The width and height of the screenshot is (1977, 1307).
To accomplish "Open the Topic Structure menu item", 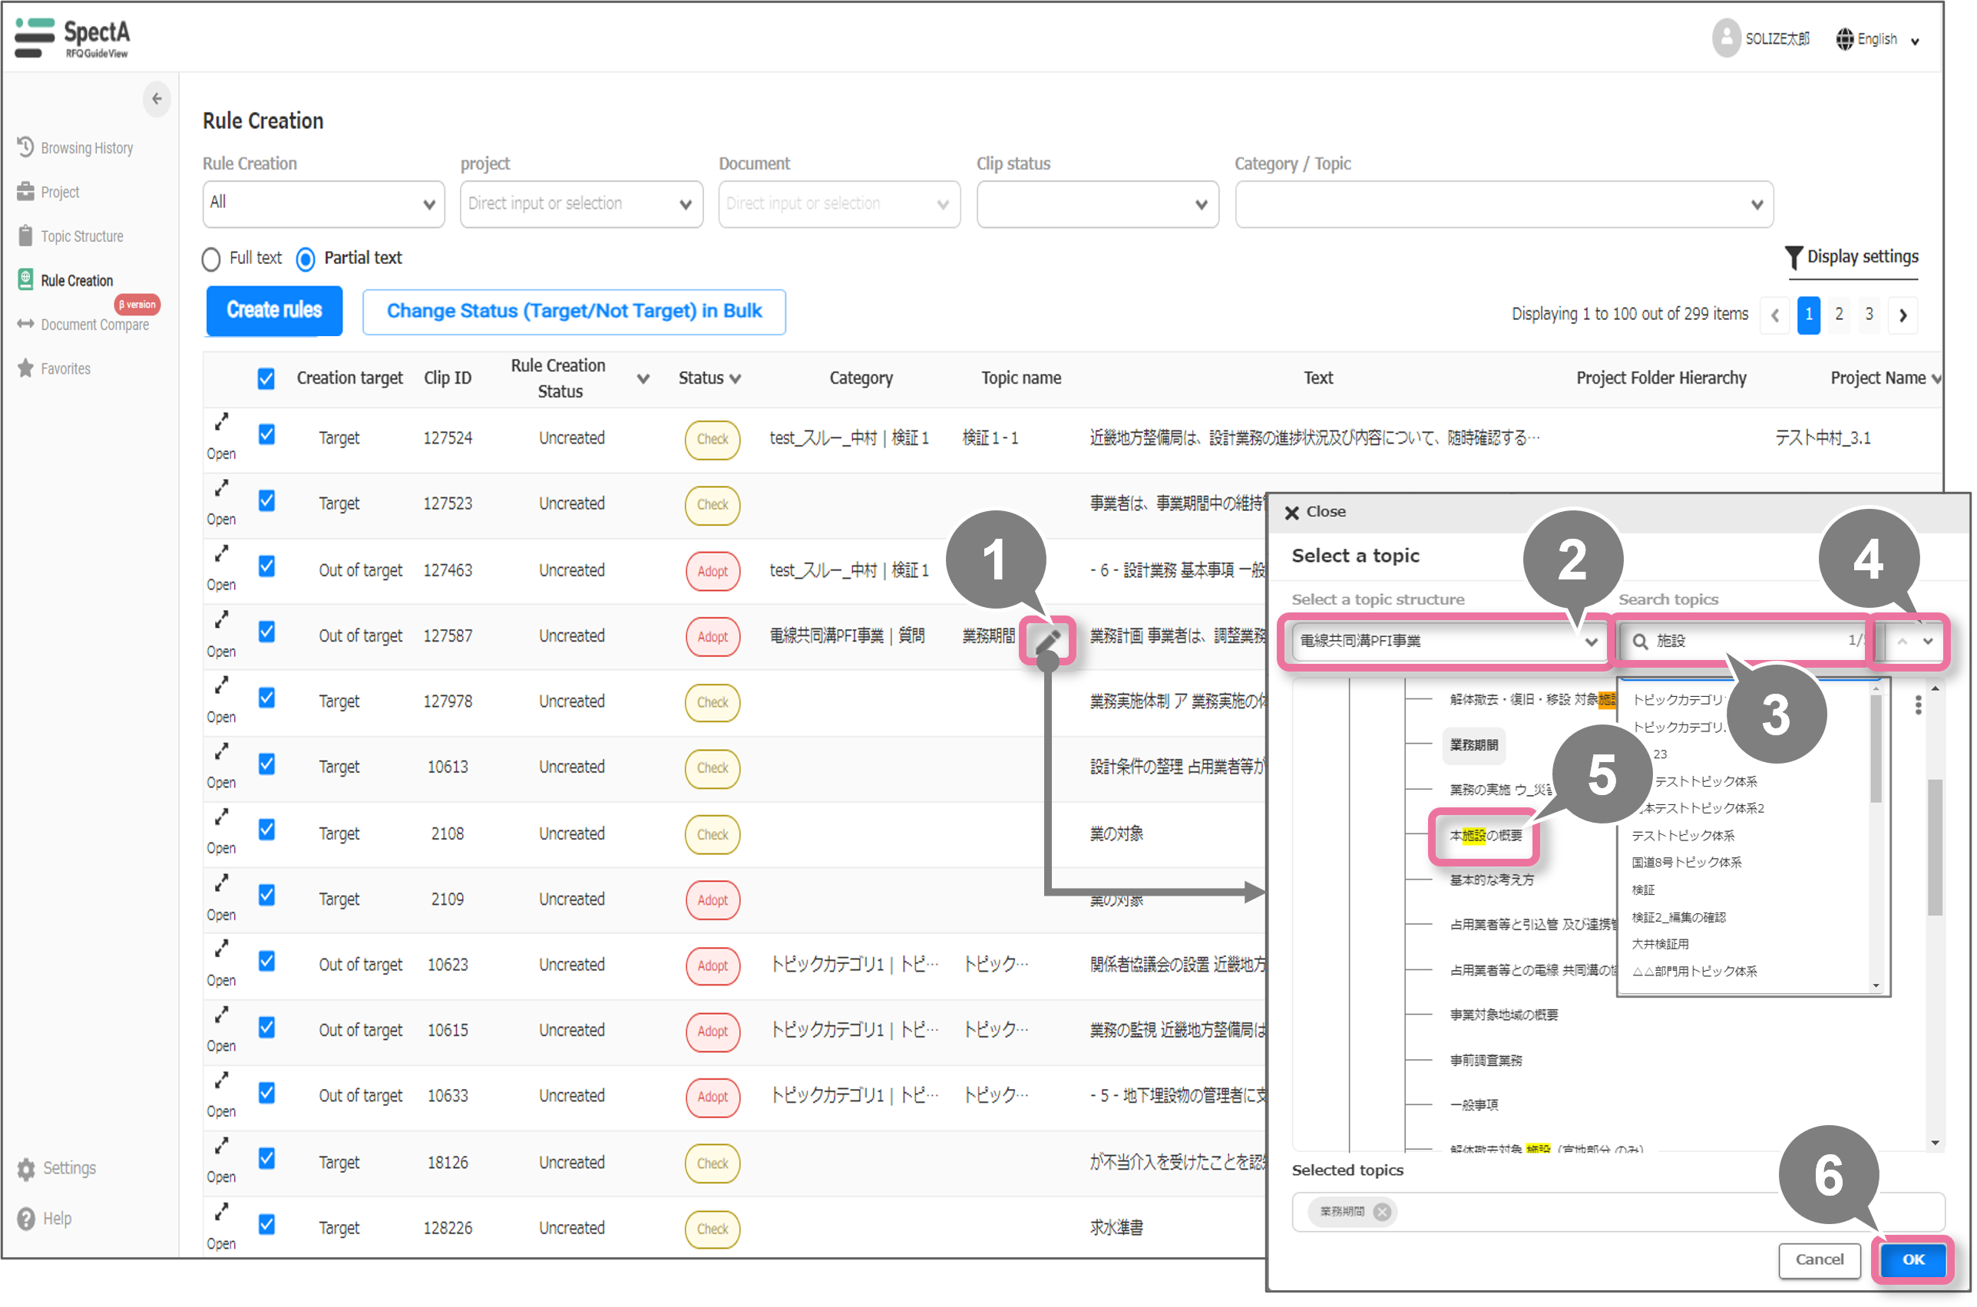I will tap(81, 236).
